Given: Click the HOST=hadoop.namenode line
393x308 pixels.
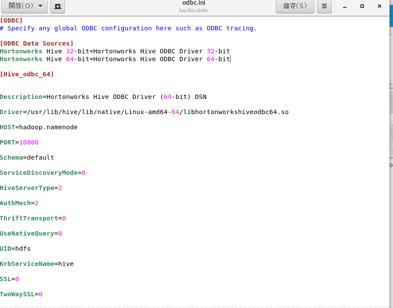Looking at the screenshot, I should (39, 127).
